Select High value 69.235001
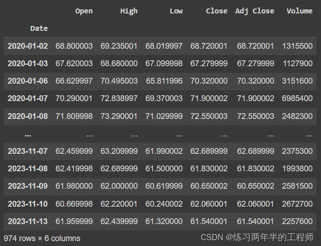 [x=119, y=46]
